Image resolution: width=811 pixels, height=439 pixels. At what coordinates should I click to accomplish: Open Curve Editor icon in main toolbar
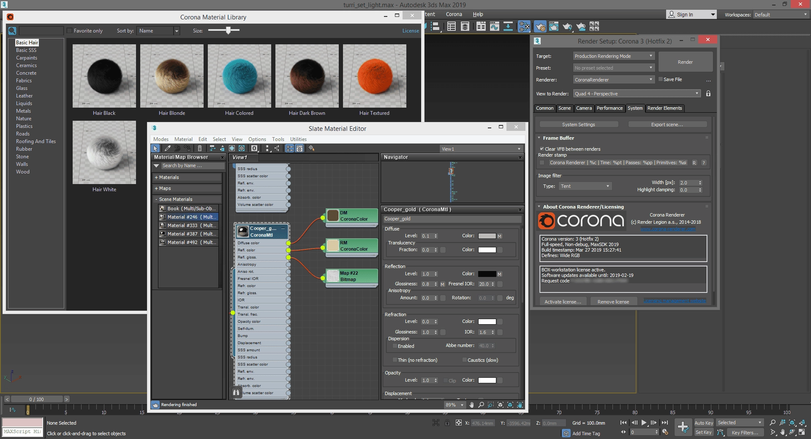click(494, 27)
